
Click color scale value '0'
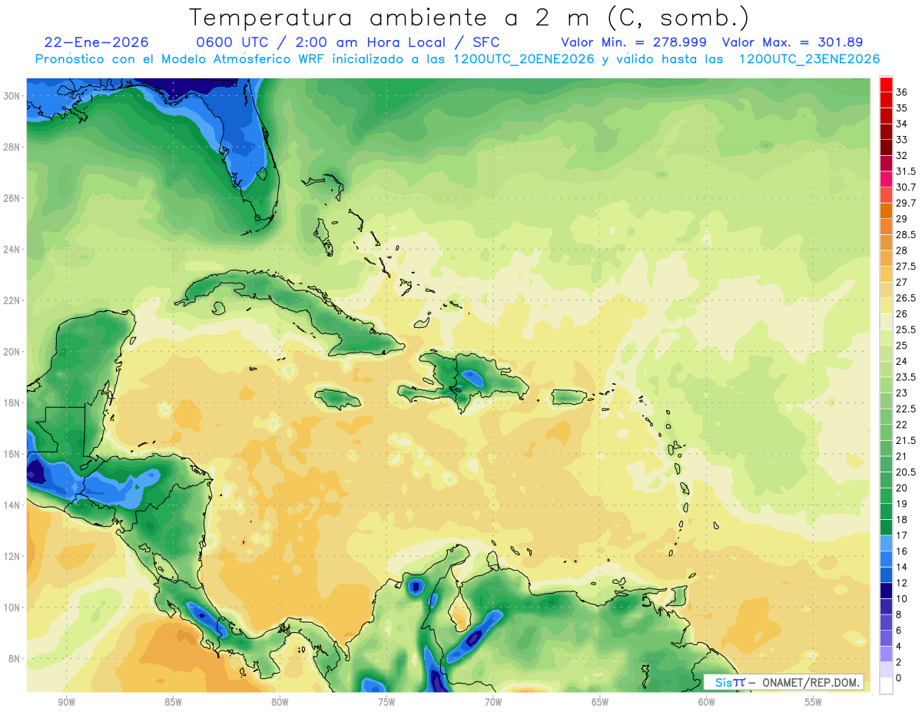899,677
